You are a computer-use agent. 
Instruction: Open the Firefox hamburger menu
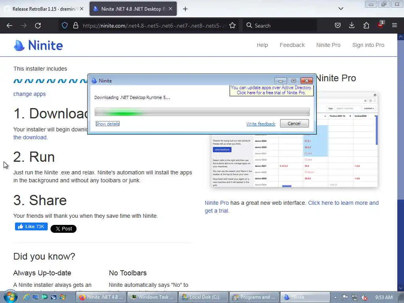(x=395, y=25)
